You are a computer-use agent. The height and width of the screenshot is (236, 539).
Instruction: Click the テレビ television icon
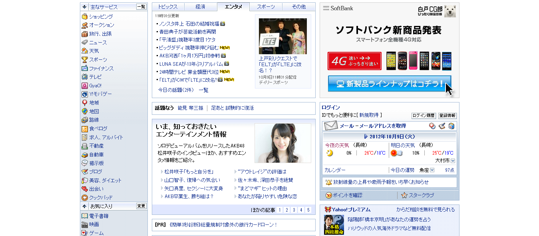84,77
